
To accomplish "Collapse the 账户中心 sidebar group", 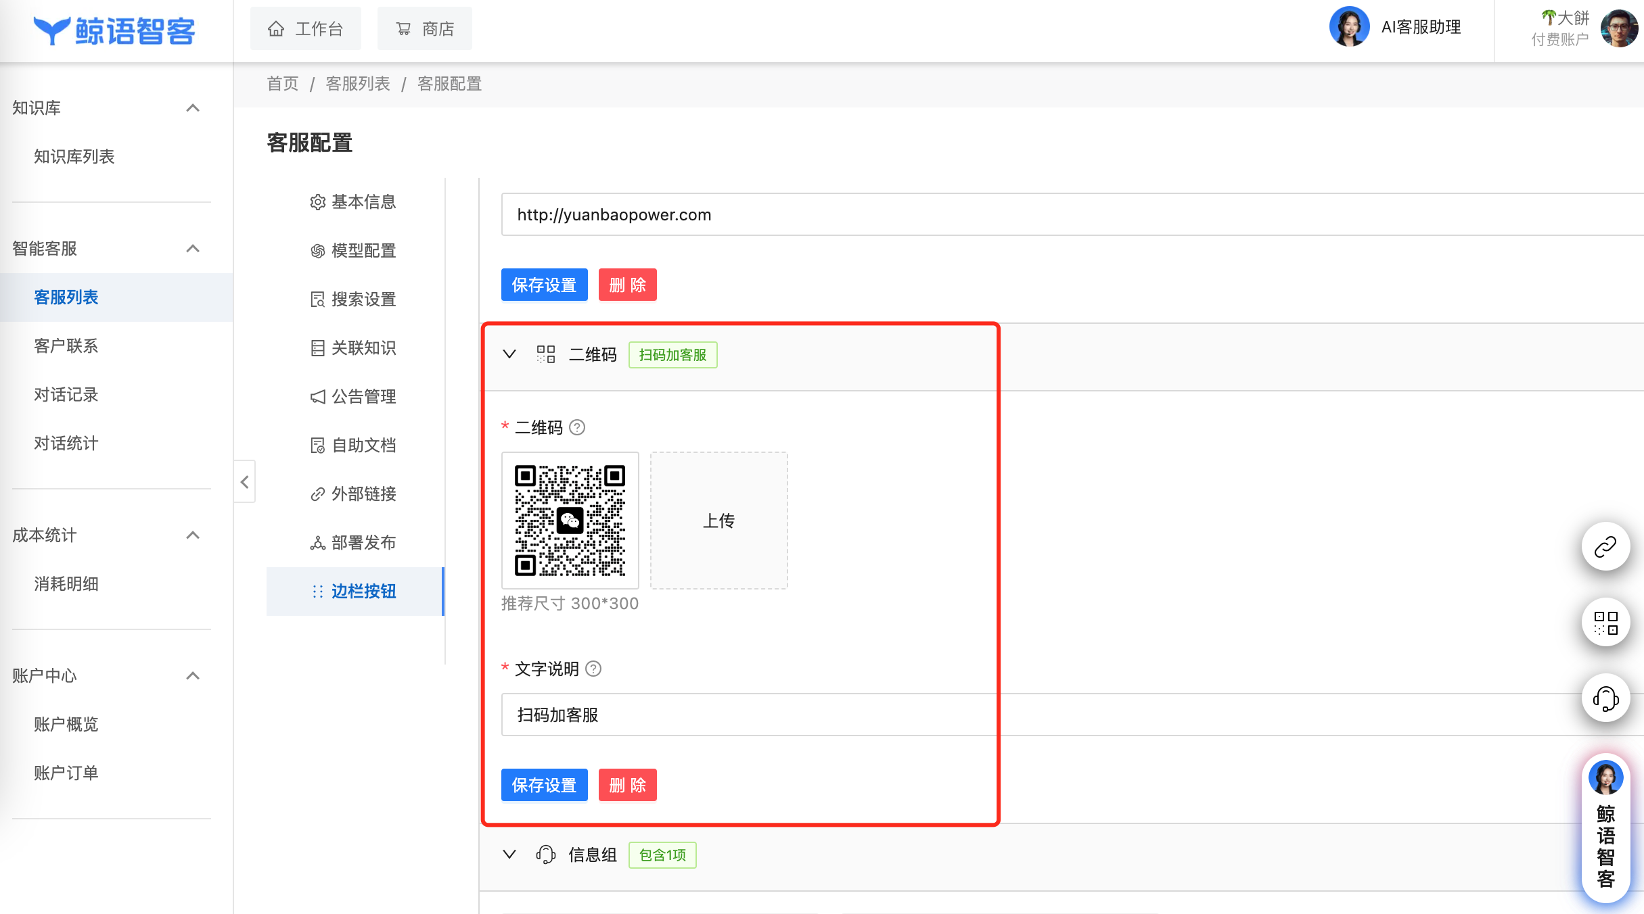I will click(193, 676).
